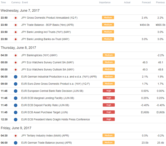Open EUR German Industrial Production event

point(59,77)
